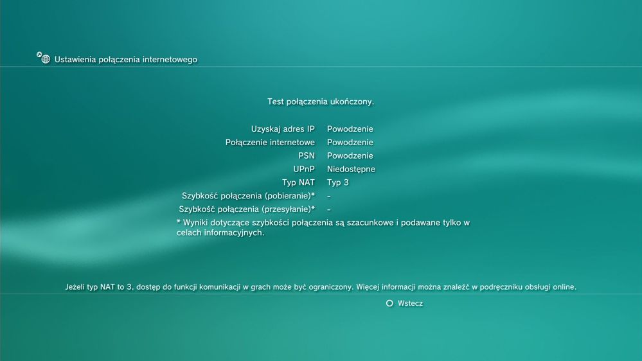Select the Wstecz back label
The width and height of the screenshot is (642, 361).
pyautogui.click(x=410, y=303)
